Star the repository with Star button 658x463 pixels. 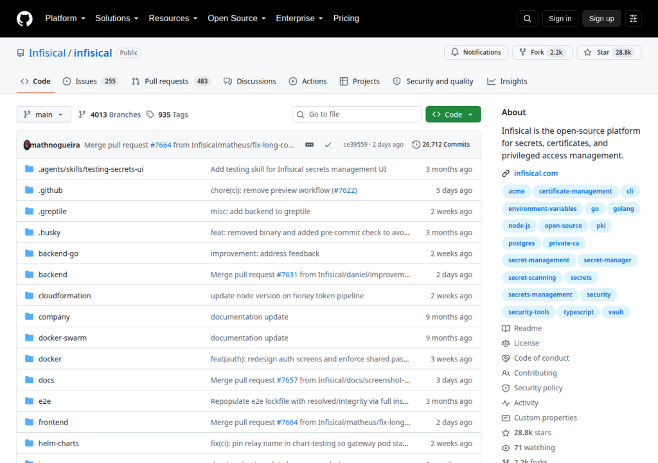[x=609, y=52]
